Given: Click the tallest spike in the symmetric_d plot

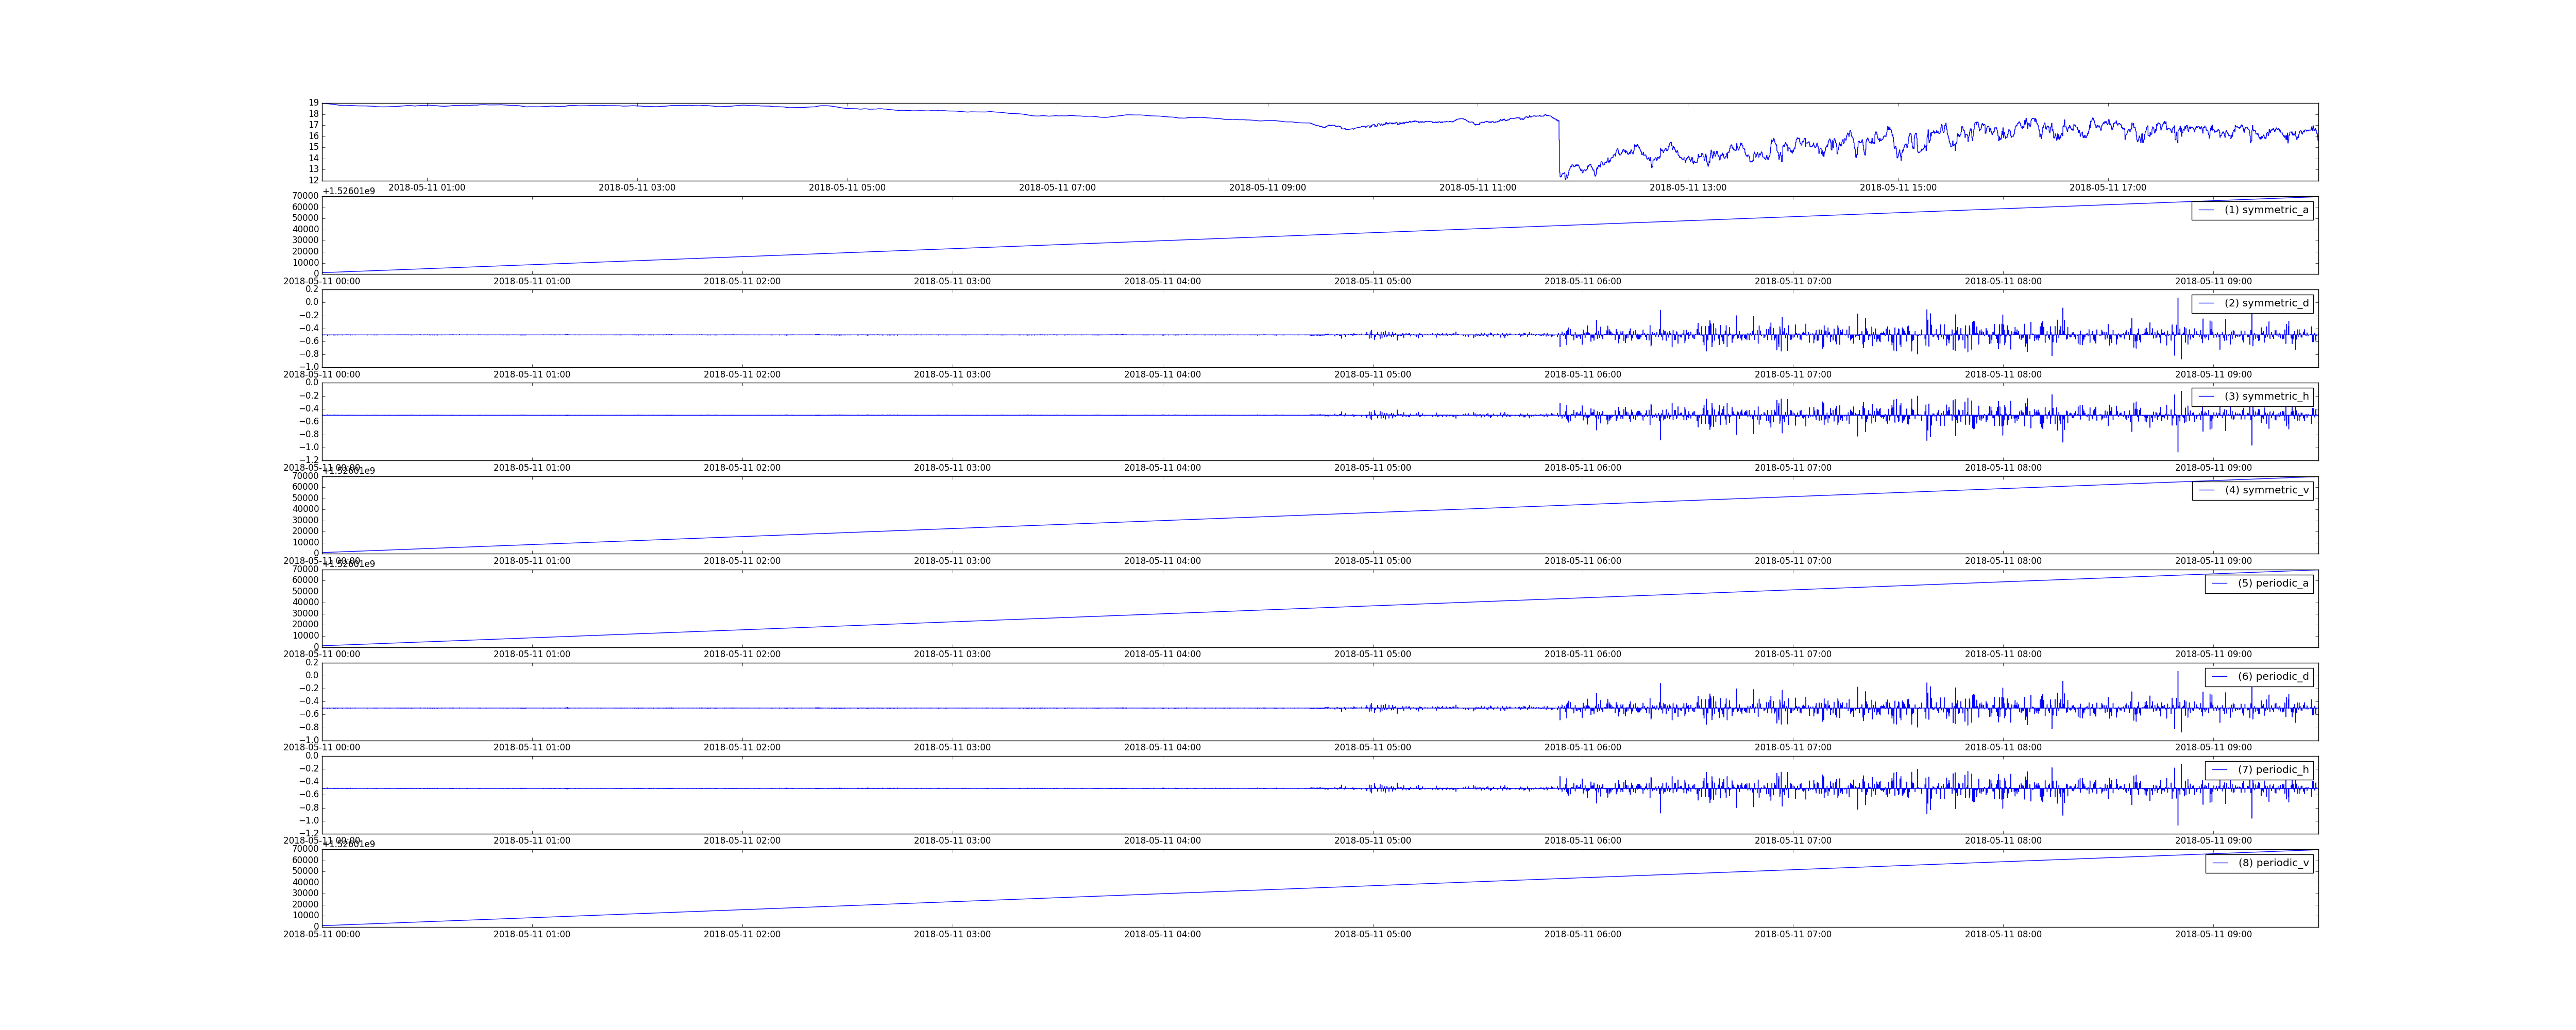Looking at the screenshot, I should (x=2177, y=315).
